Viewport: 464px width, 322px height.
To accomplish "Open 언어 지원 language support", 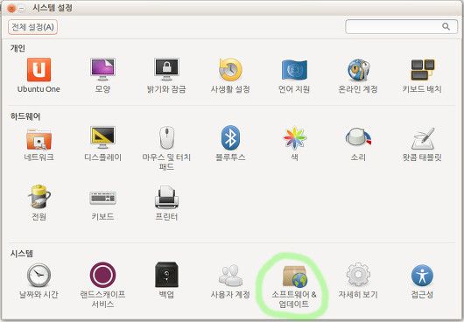I will click(x=294, y=75).
